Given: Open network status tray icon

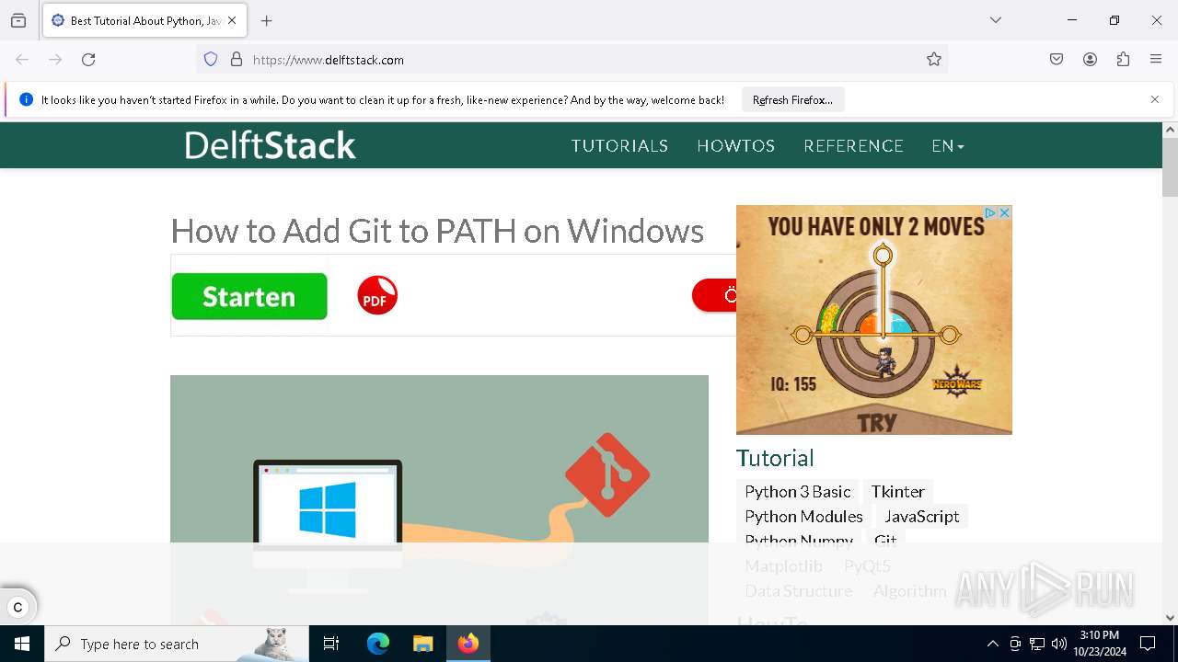Looking at the screenshot, I should tap(1037, 644).
